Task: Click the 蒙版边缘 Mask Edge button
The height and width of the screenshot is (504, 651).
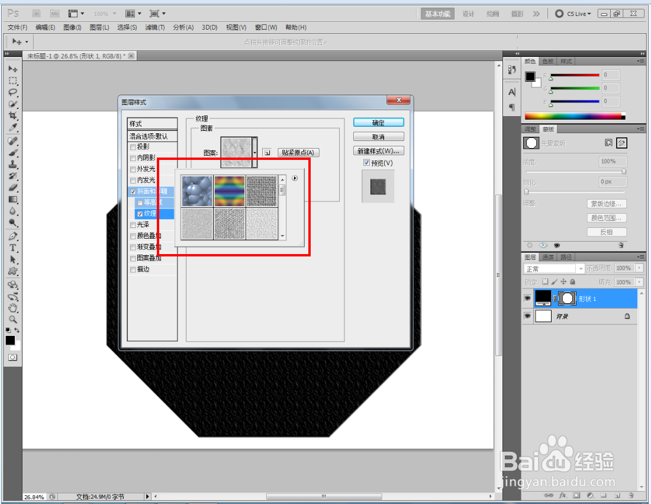Action: coord(607,204)
